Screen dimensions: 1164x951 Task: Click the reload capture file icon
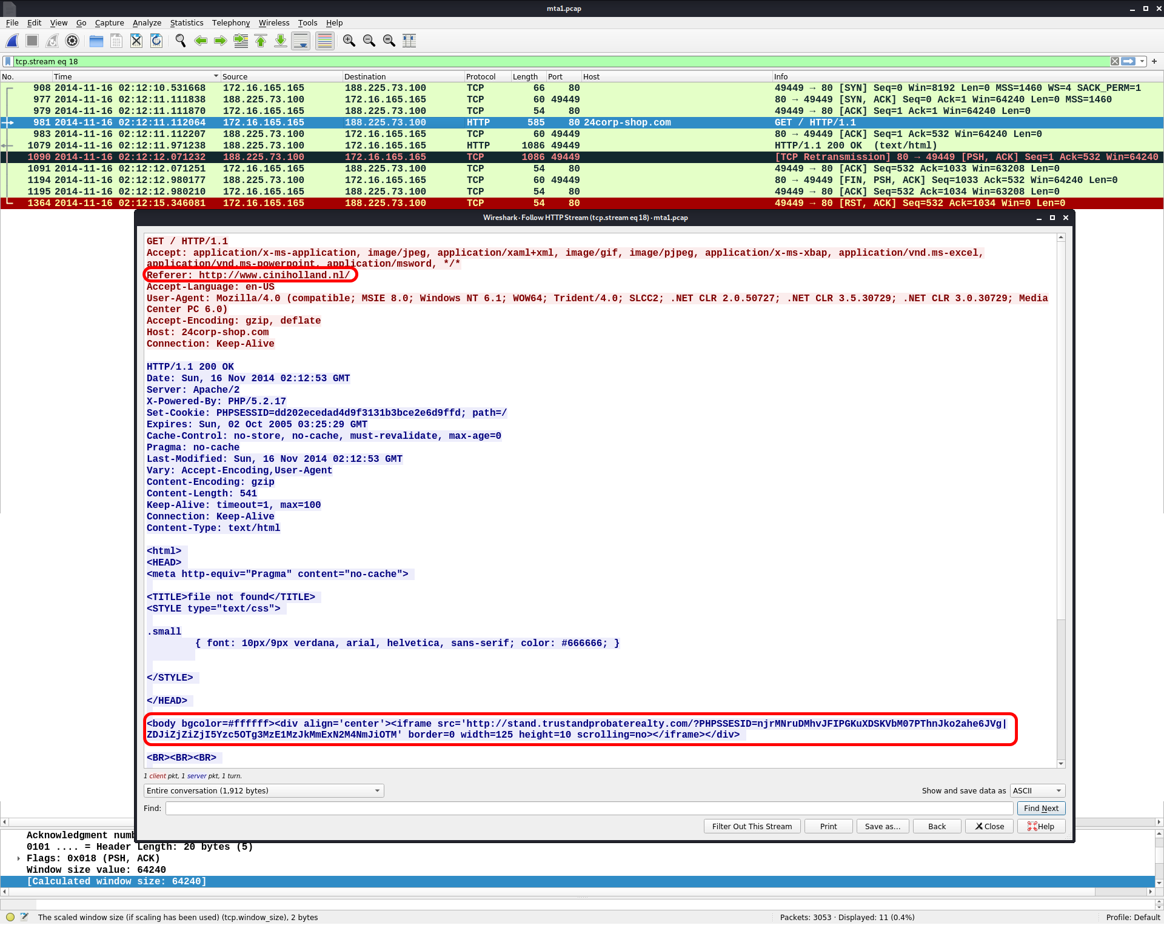click(x=156, y=41)
